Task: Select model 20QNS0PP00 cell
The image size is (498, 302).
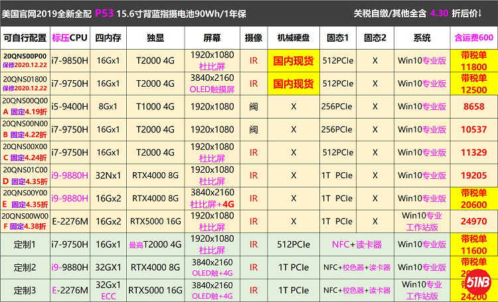Action: [25, 57]
